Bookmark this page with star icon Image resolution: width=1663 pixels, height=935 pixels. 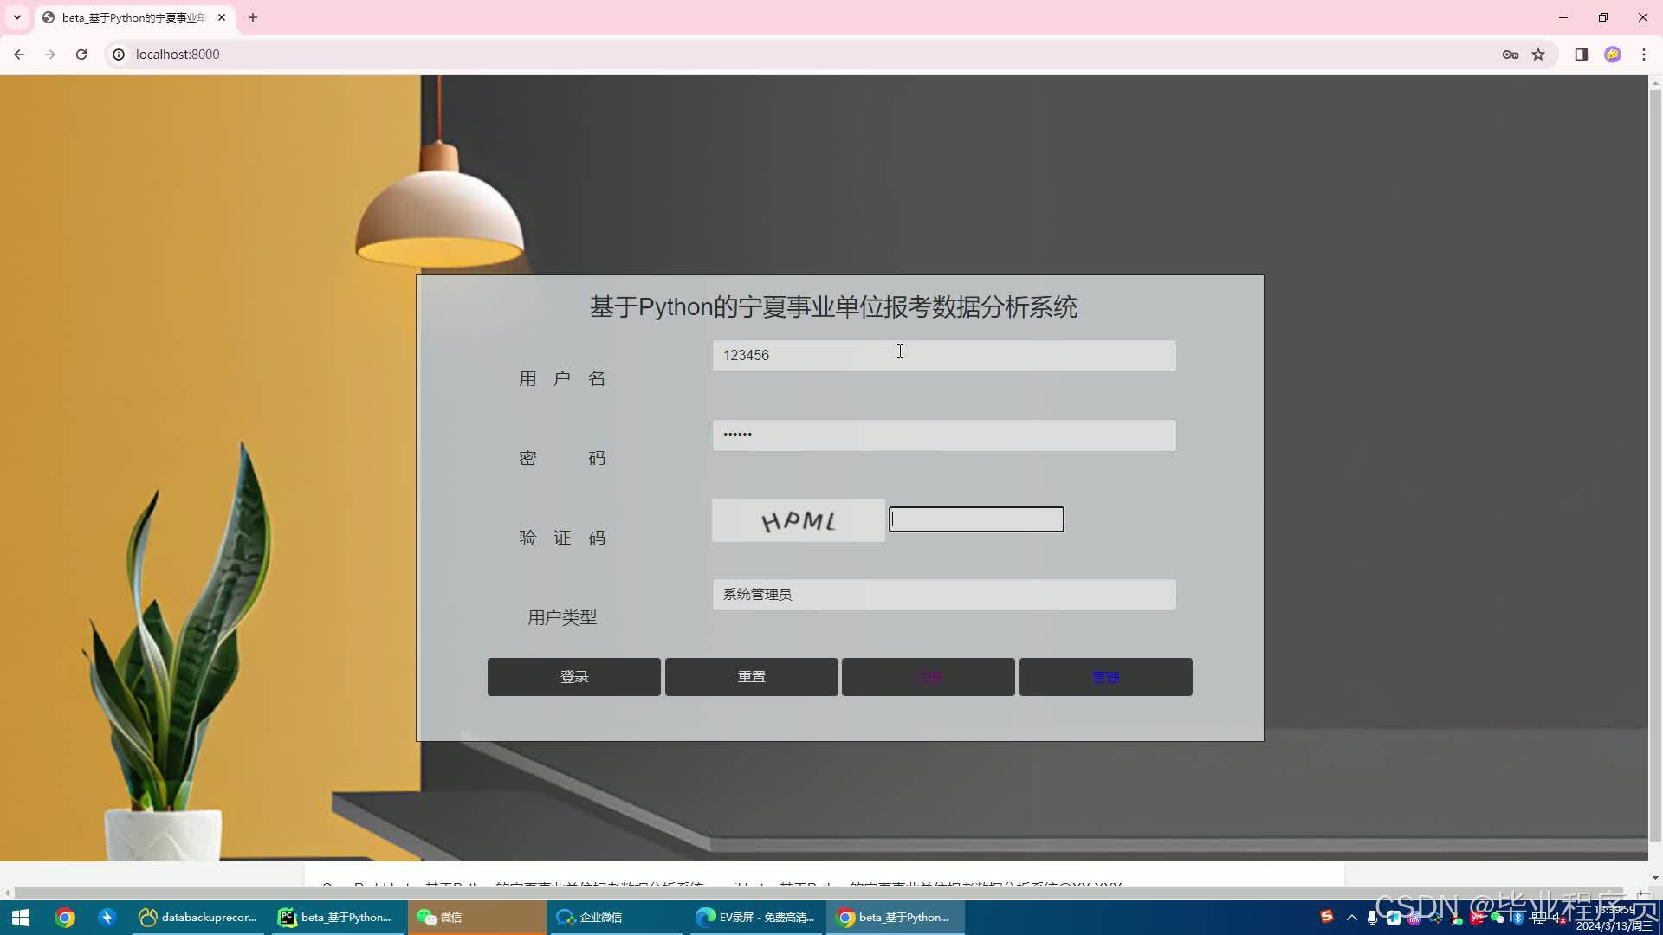[x=1538, y=54]
